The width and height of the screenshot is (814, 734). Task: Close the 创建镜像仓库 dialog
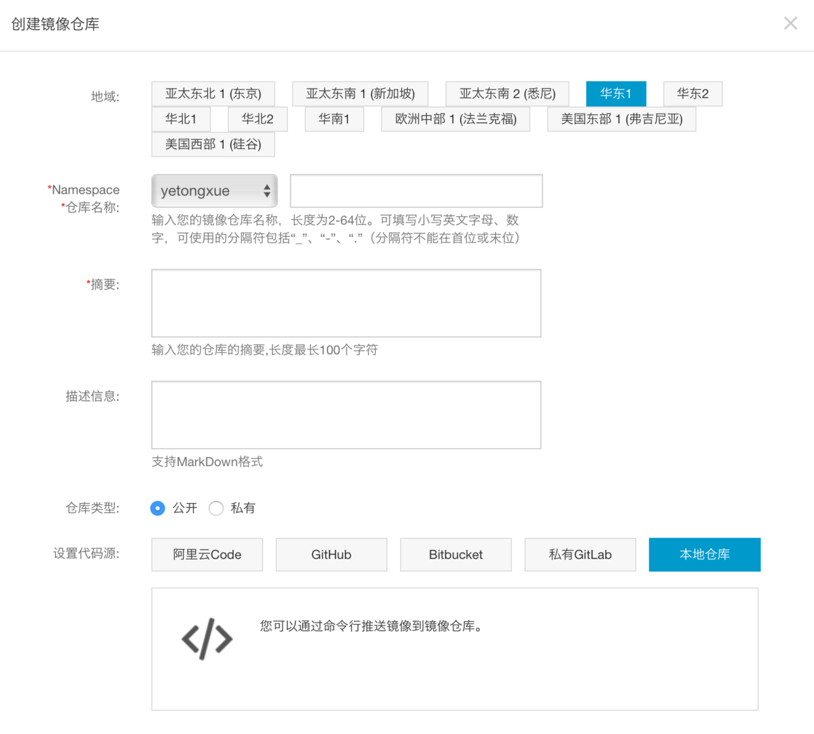[x=790, y=24]
